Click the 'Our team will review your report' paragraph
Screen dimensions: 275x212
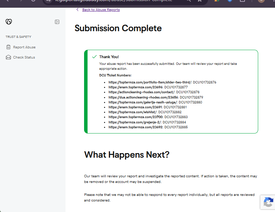pos(171,179)
